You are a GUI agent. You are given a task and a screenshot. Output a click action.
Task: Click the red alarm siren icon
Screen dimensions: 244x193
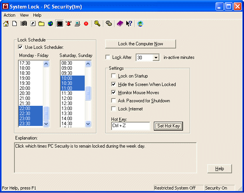coord(69,24)
